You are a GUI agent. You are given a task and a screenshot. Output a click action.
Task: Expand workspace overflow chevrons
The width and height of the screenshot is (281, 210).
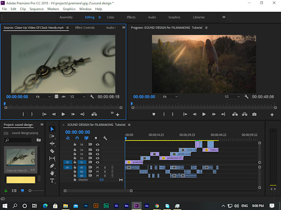pyautogui.click(x=224, y=17)
